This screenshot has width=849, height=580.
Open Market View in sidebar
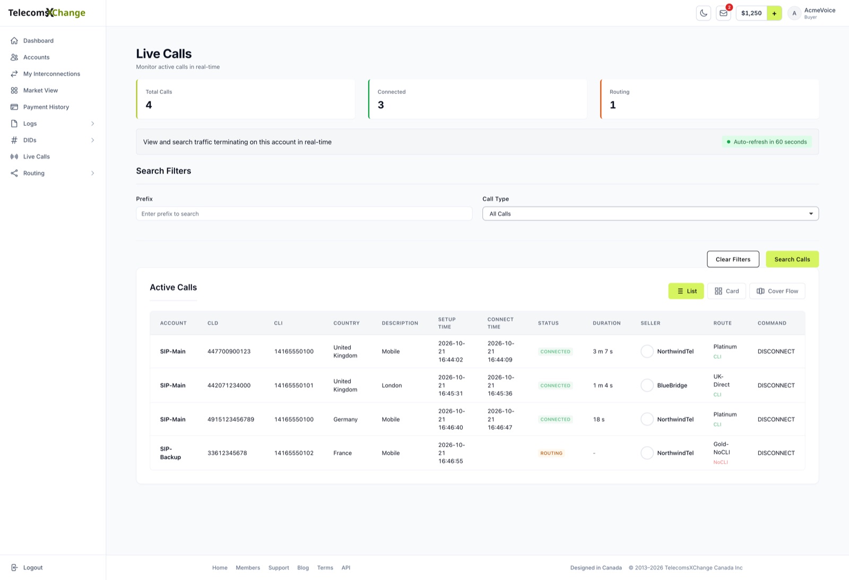[x=40, y=90]
